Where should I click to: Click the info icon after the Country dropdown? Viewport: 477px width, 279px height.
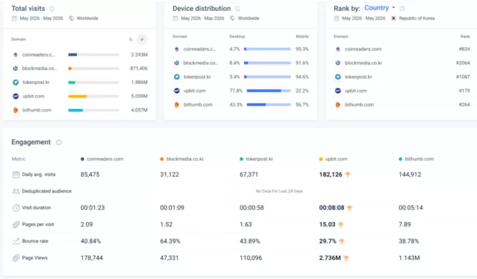click(402, 9)
